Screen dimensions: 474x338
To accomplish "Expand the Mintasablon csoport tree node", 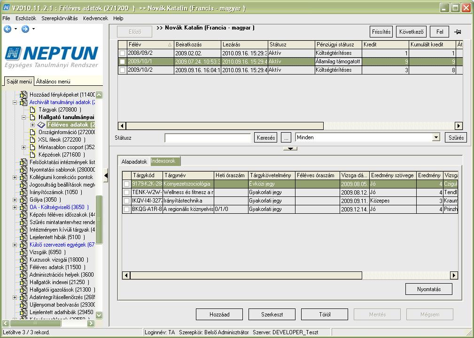I will tap(23, 147).
